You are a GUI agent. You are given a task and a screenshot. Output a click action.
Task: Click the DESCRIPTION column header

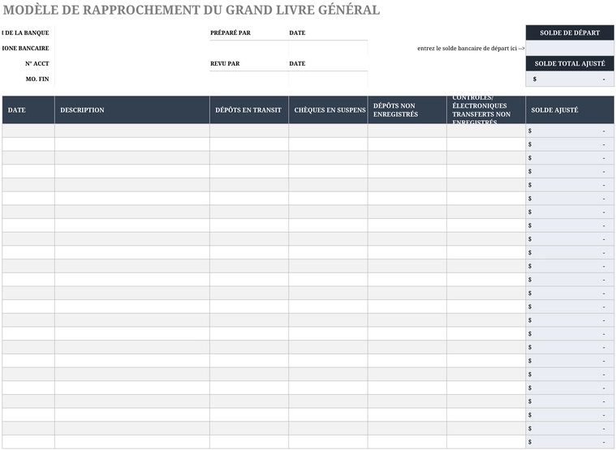click(132, 109)
